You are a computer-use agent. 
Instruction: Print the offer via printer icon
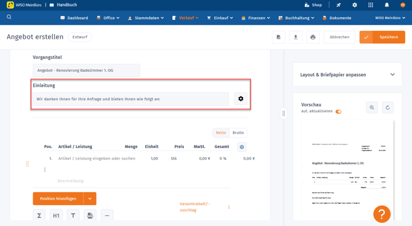click(312, 37)
